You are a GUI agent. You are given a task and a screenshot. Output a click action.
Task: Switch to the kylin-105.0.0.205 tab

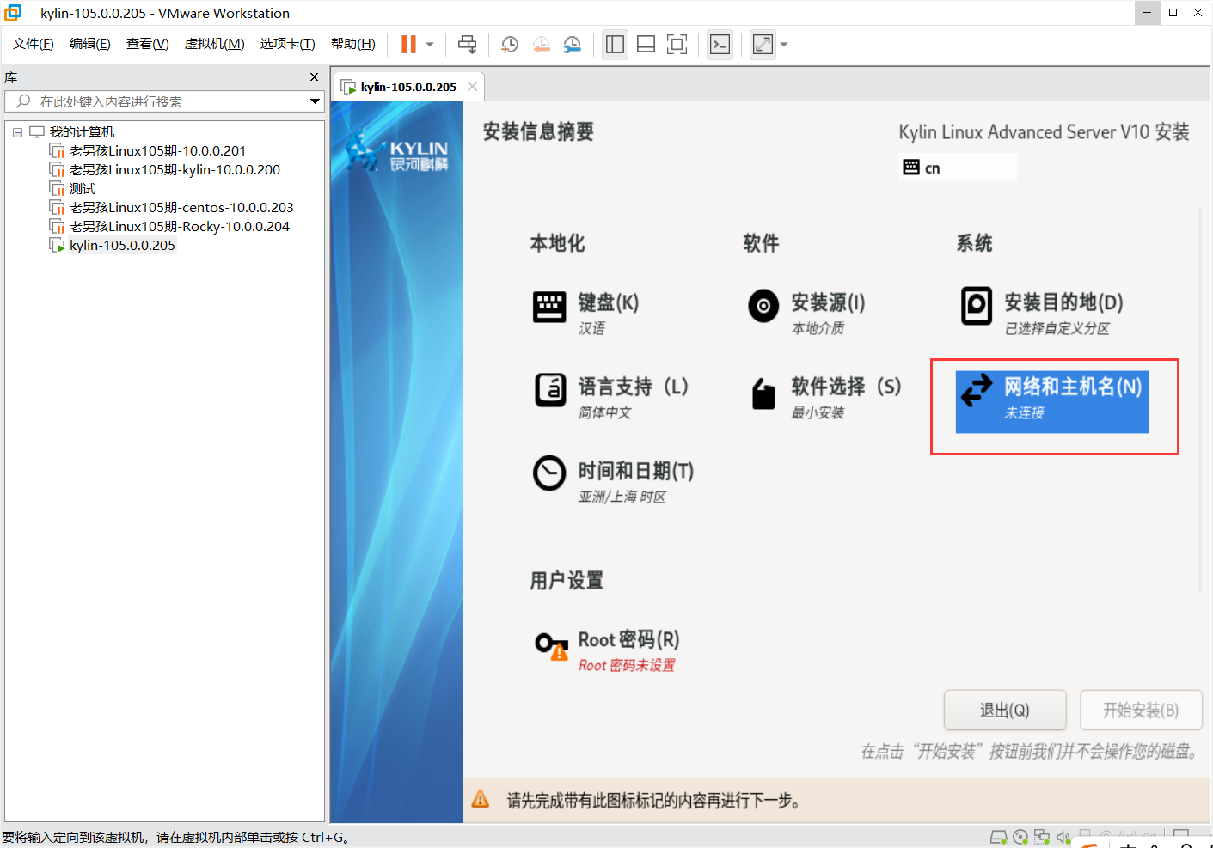[x=408, y=87]
